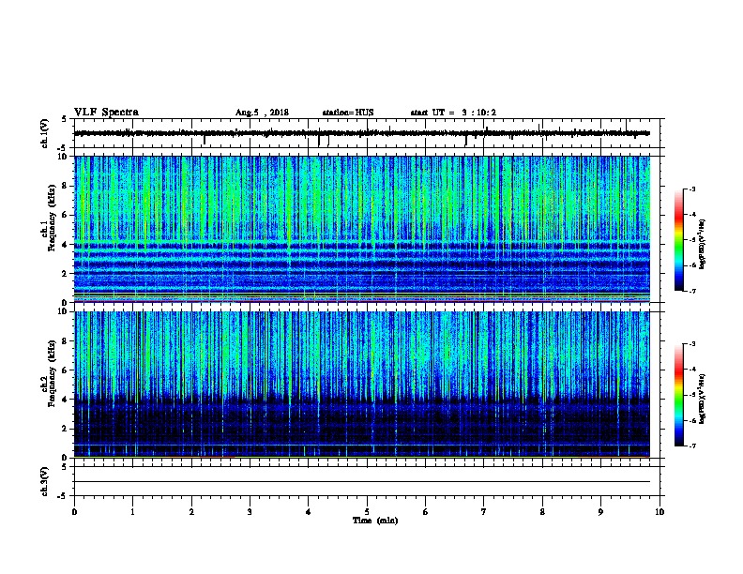Image resolution: width=743 pixels, height=574 pixels.
Task: Click the log(PSD) label beside ch.2 colorbar
Action: click(703, 399)
